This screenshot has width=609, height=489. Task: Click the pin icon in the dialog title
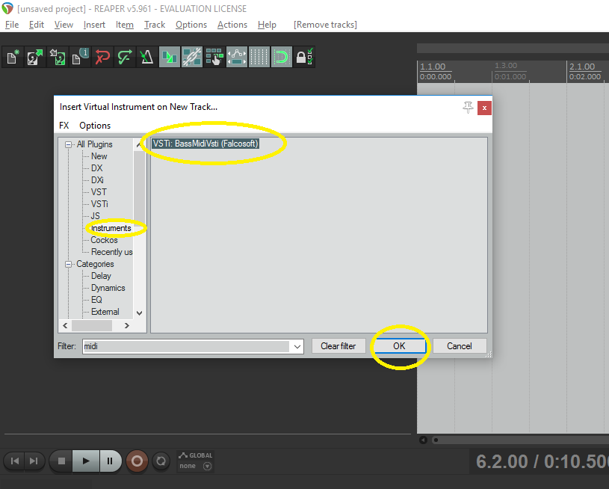pos(468,108)
